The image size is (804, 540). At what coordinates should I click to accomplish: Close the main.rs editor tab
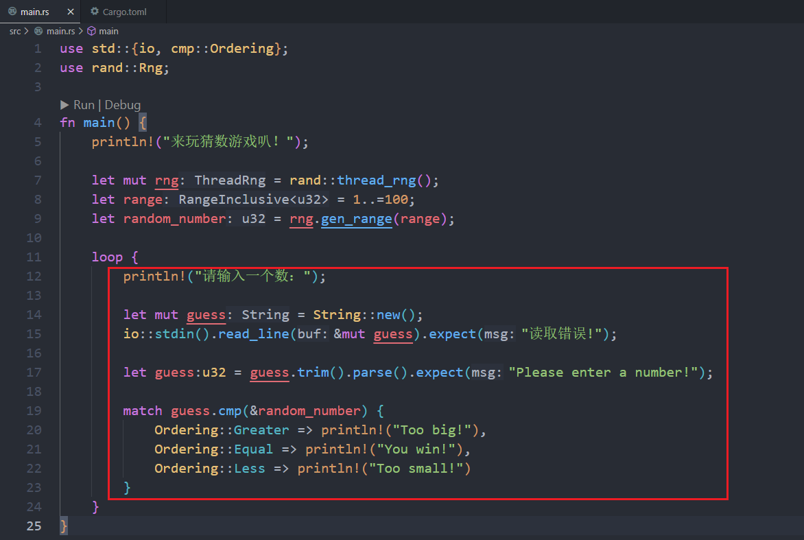point(71,11)
